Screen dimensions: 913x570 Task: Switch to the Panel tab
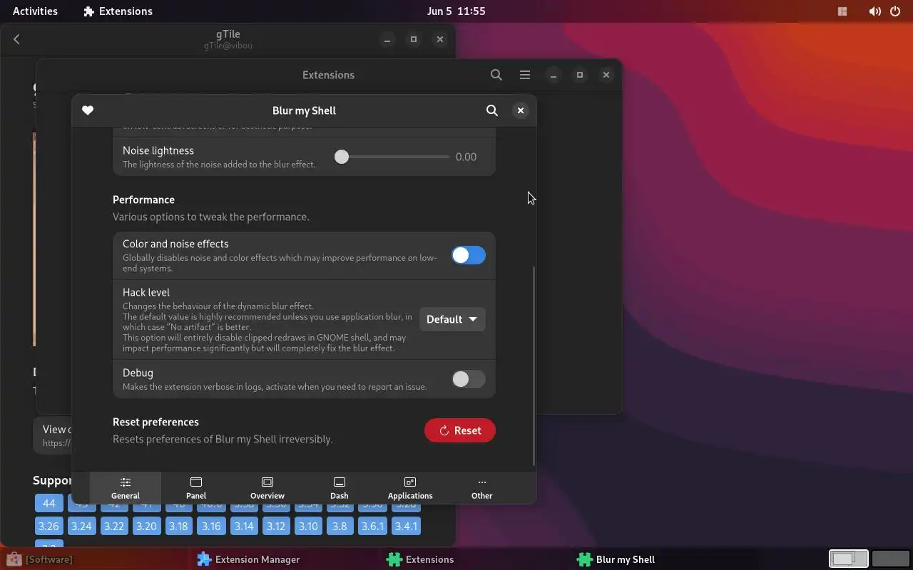point(196,488)
